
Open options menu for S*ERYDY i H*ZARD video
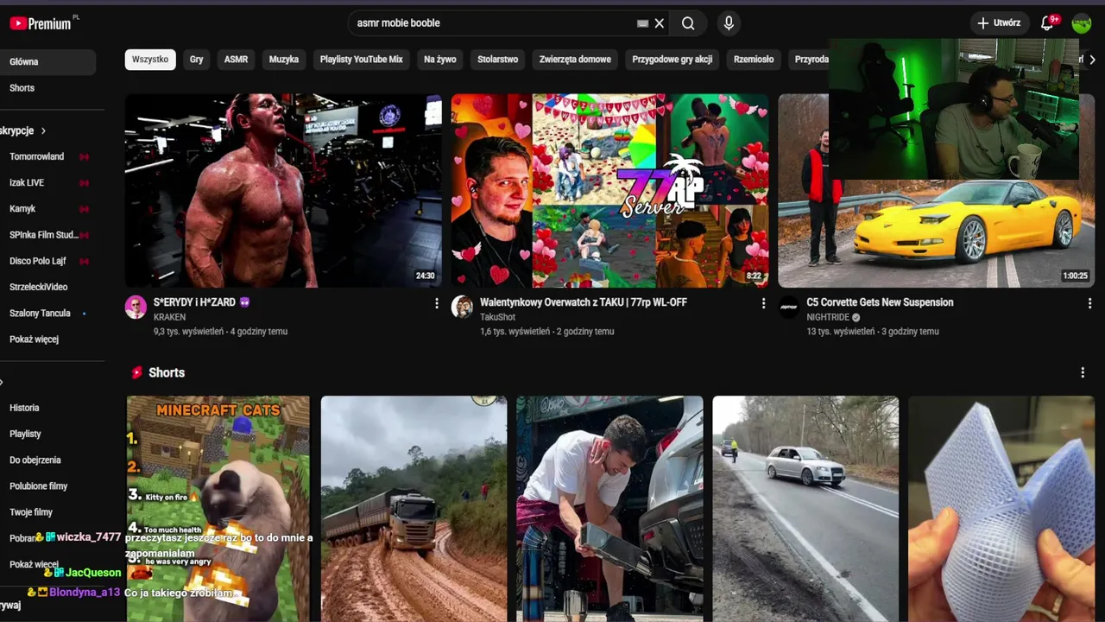(436, 303)
